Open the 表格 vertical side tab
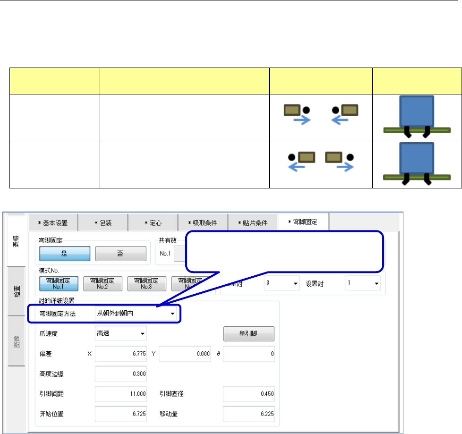The image size is (462, 434). pos(16,241)
